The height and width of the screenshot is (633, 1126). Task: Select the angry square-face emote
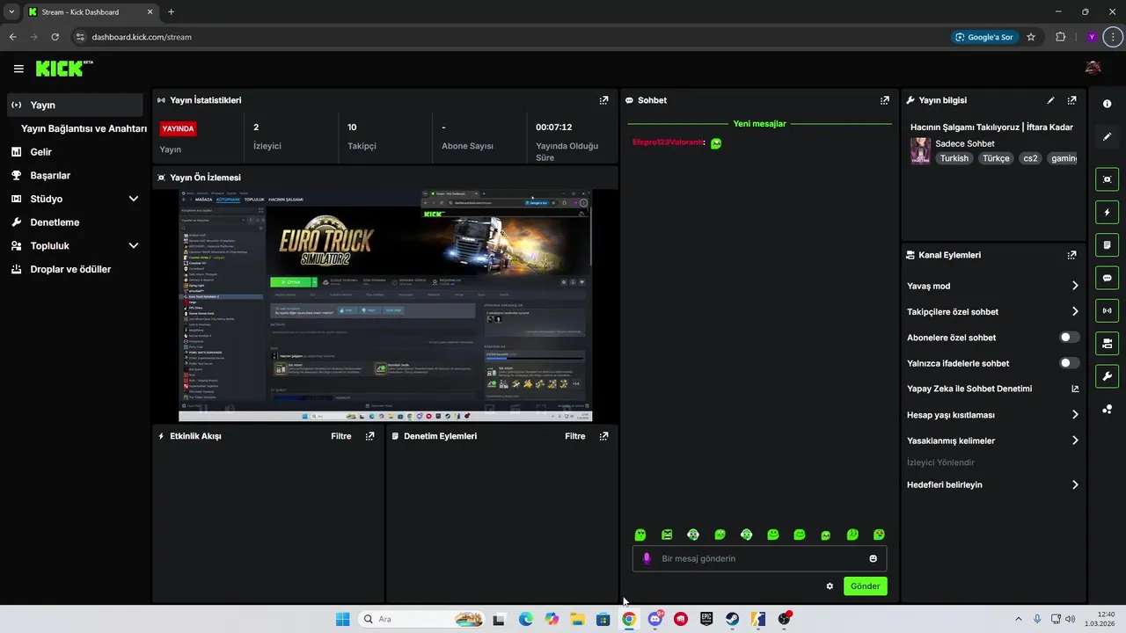(x=667, y=535)
